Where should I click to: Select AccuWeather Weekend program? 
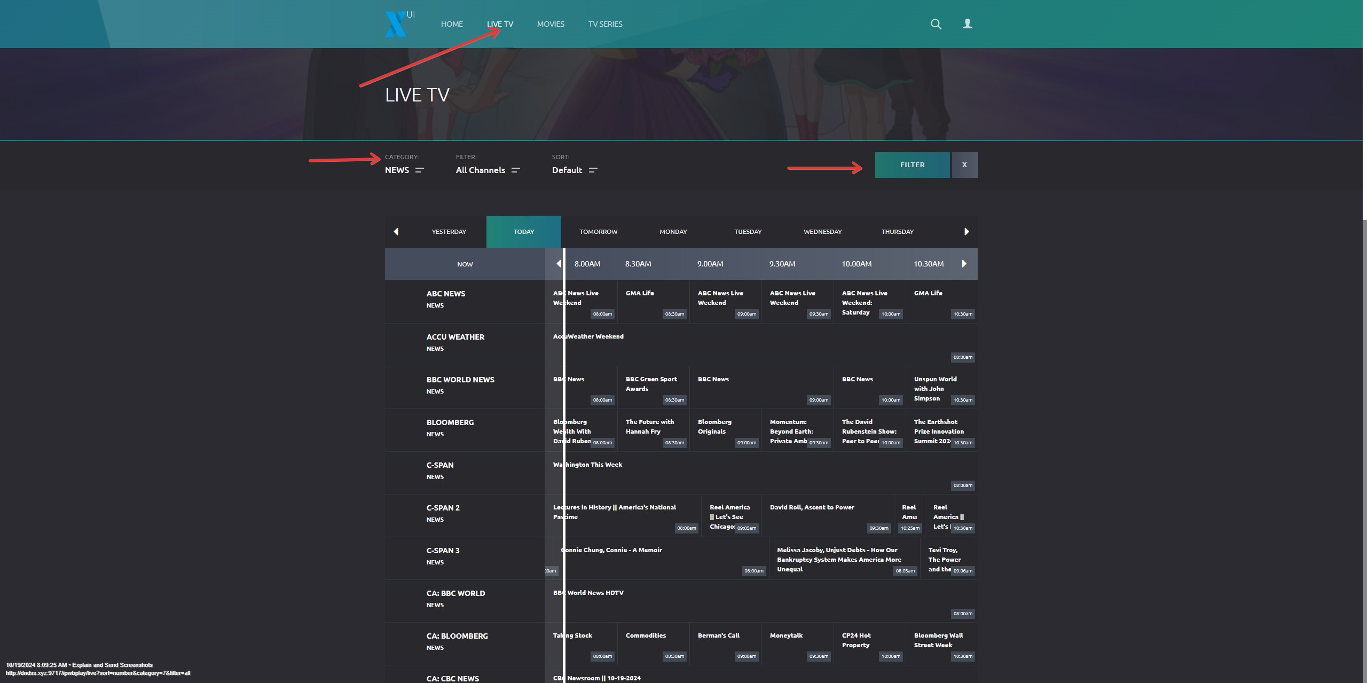pyautogui.click(x=761, y=344)
